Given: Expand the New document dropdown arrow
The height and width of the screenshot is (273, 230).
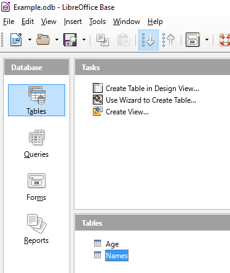Looking at the screenshot, I should [x=30, y=39].
